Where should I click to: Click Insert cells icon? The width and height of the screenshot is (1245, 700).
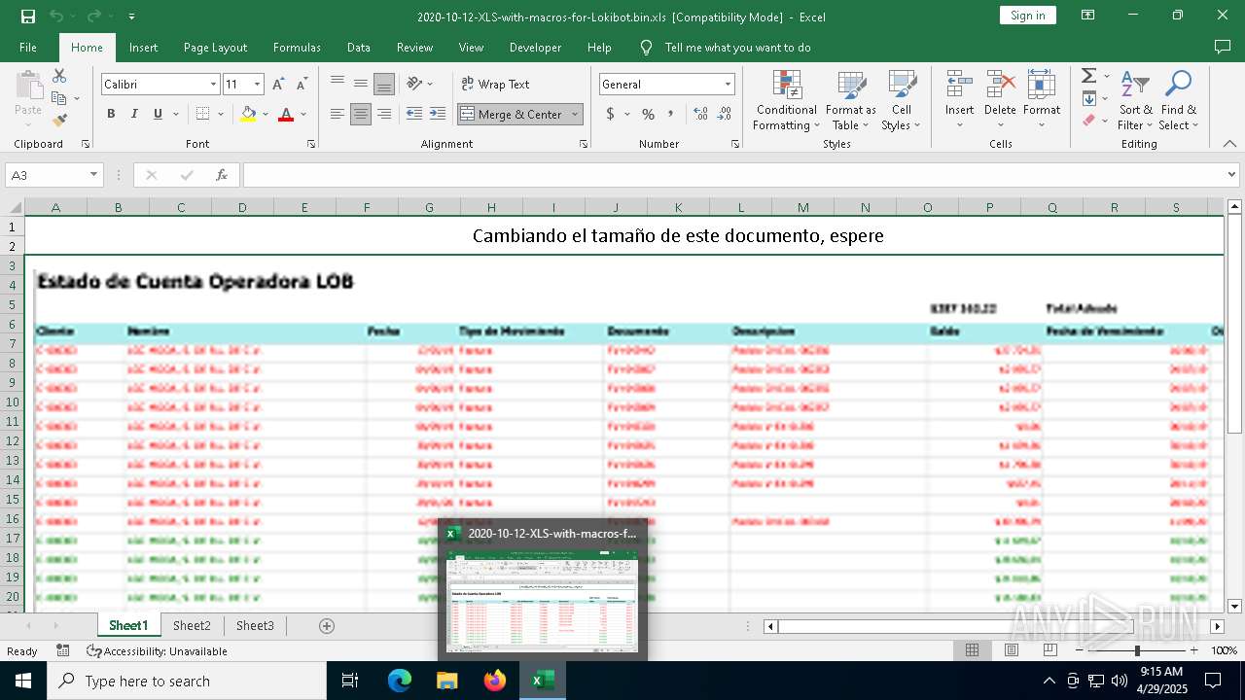960,86
